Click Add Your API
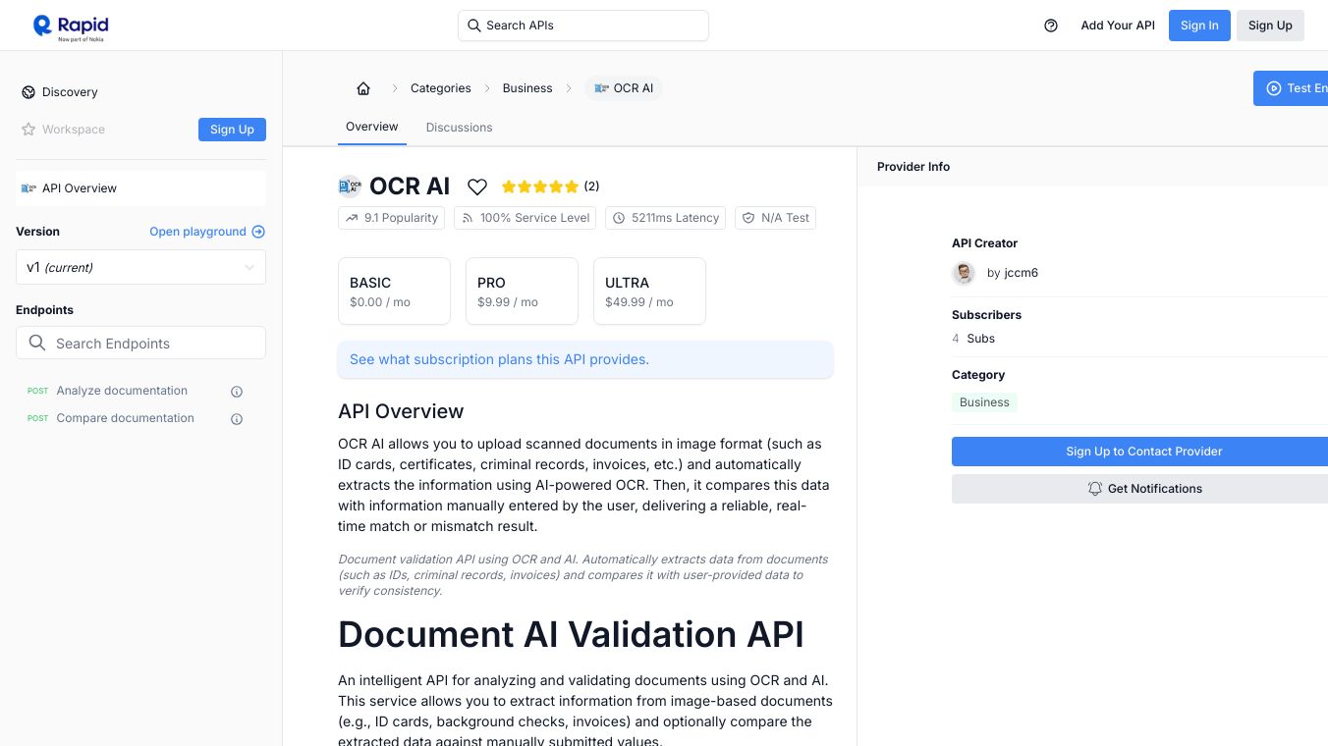 [x=1118, y=26]
